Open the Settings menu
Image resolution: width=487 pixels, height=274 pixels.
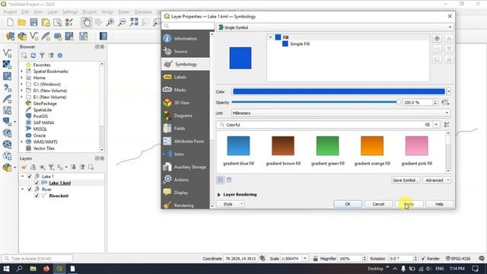click(70, 12)
